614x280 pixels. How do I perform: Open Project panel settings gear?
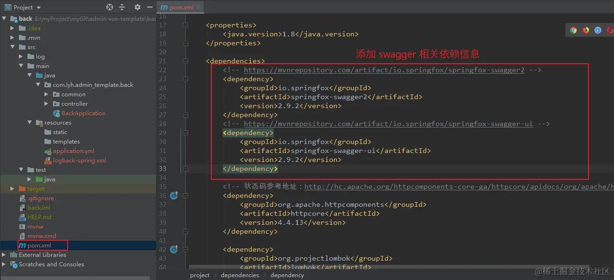[x=138, y=7]
